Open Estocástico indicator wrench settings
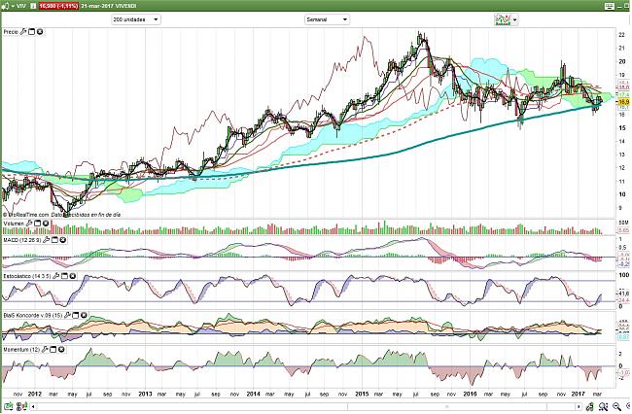 [55, 276]
